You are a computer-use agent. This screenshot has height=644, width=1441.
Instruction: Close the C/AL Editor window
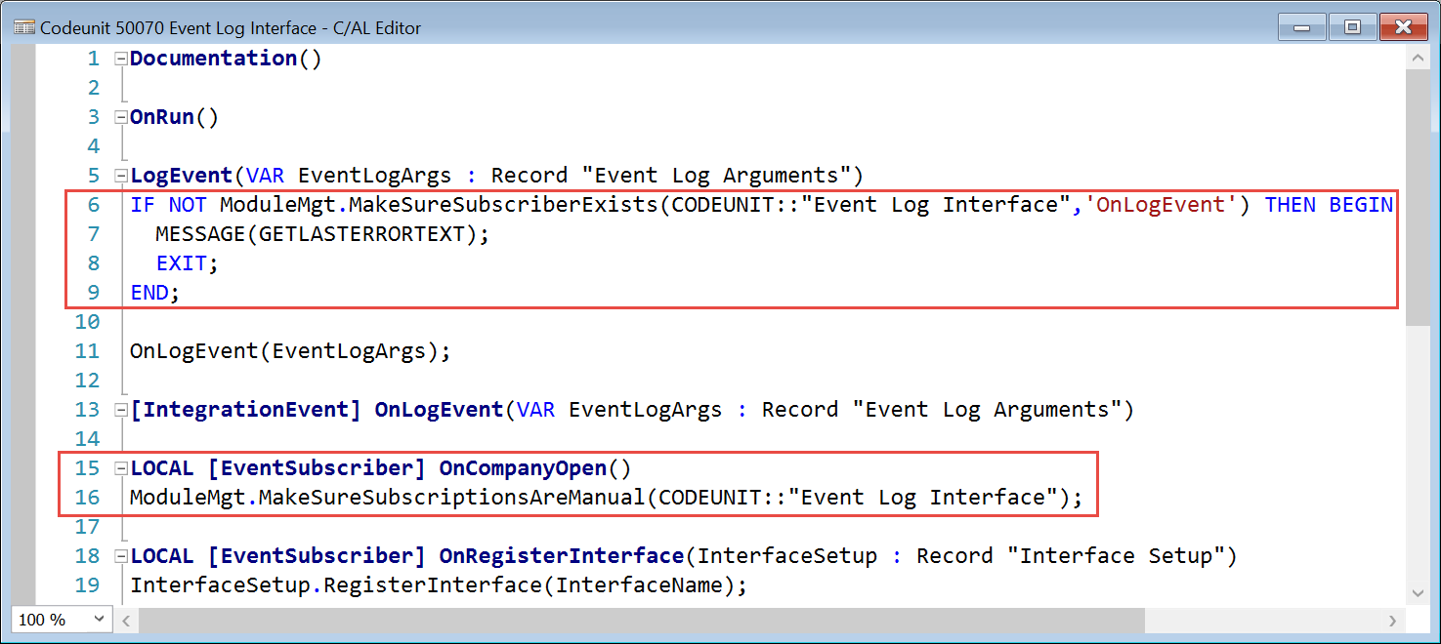(x=1405, y=26)
